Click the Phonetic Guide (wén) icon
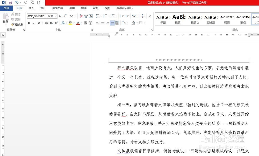Viewport: 259px width, 156px height. click(x=86, y=16)
